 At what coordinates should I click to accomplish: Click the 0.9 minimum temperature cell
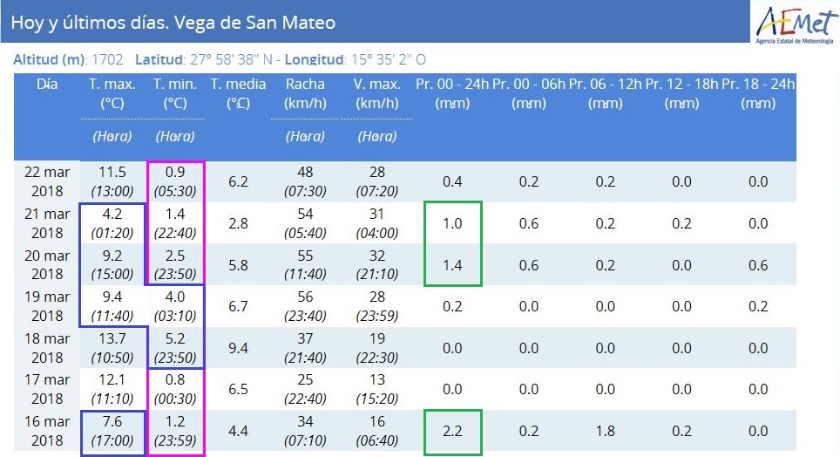point(175,181)
